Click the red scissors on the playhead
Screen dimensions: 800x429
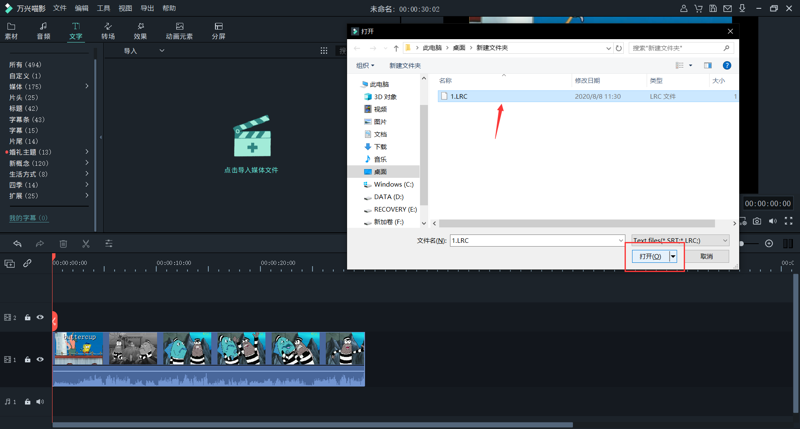[55, 321]
